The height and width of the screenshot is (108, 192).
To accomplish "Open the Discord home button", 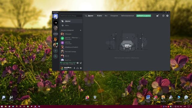I will 55,16.
